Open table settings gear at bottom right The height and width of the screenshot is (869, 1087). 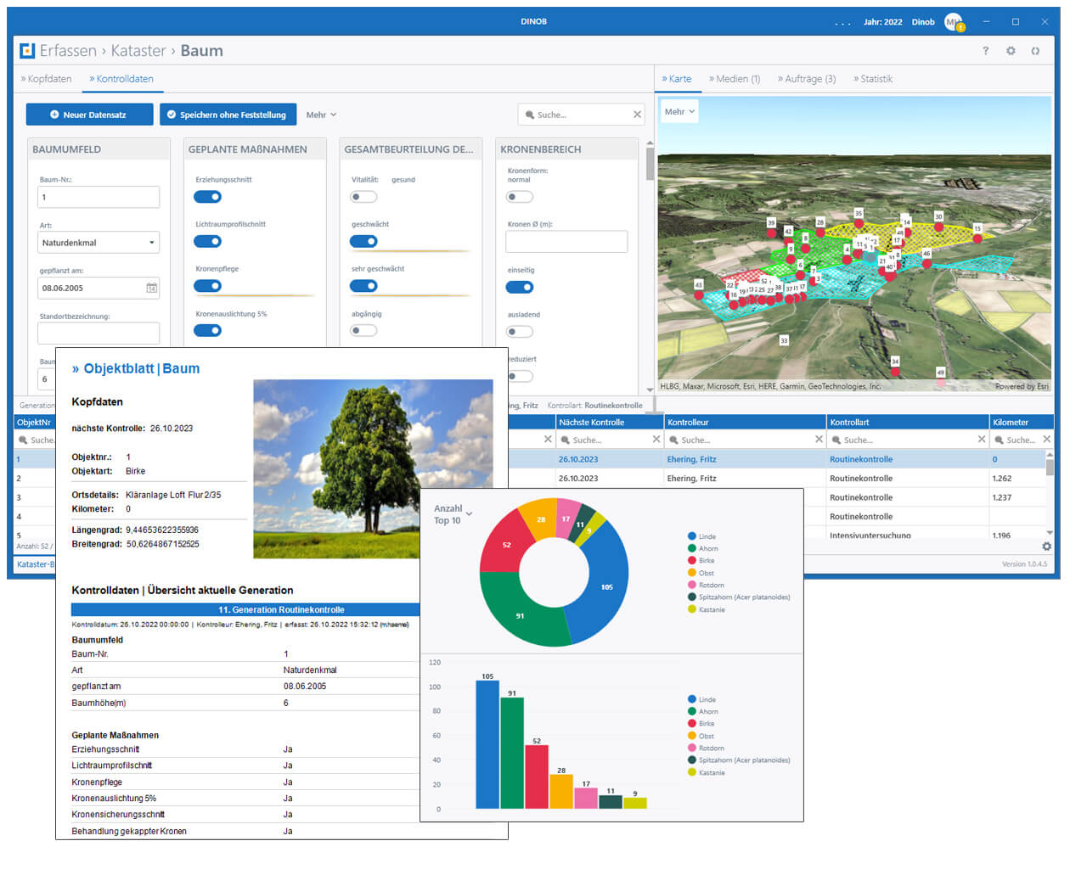coord(1046,547)
